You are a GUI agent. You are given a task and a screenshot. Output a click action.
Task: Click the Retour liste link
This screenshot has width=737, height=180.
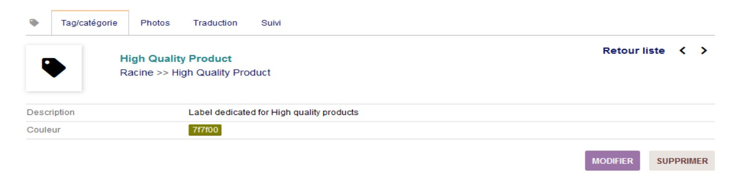coord(633,51)
